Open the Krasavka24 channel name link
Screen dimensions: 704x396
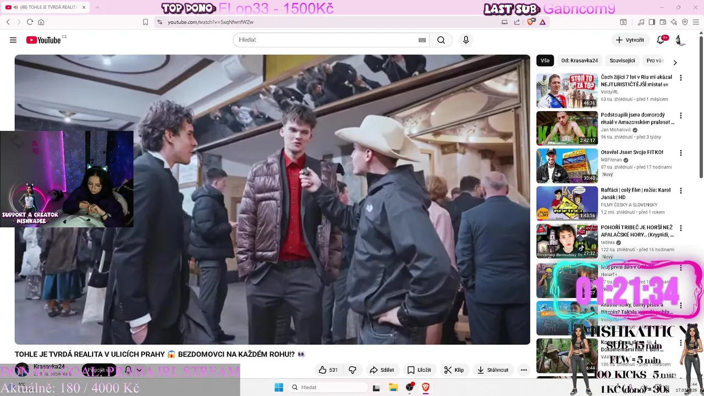point(49,366)
